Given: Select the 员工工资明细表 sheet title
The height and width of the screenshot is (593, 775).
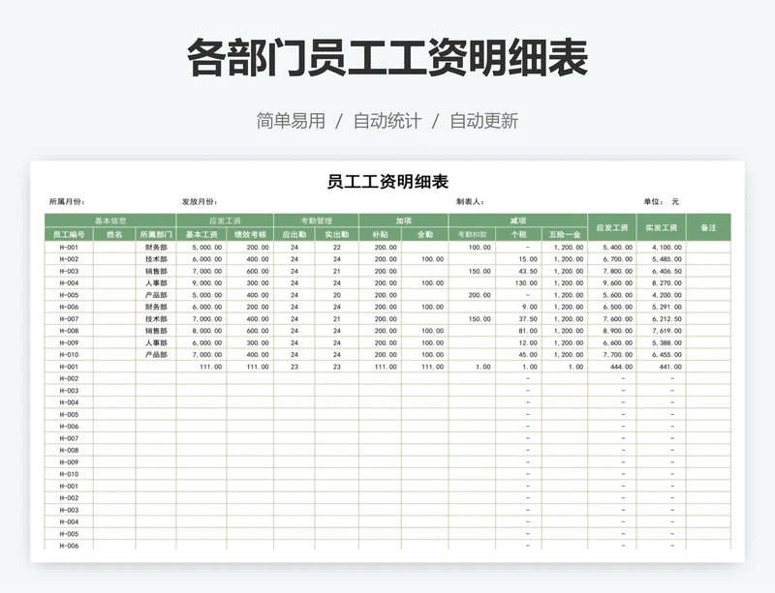Looking at the screenshot, I should tap(387, 182).
